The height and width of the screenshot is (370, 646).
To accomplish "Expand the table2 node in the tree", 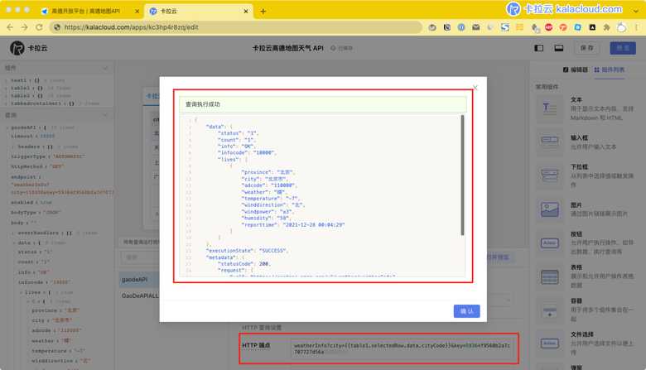I will (6, 96).
